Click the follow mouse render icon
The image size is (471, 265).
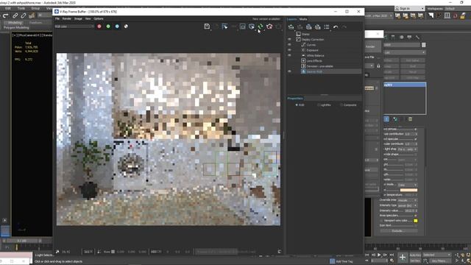[x=224, y=26]
